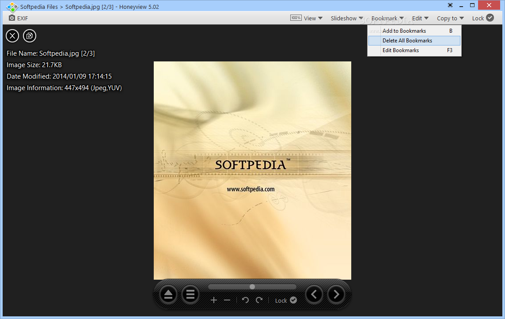505x319 pixels.
Task: Open the hamburger menu in control bar
Action: pos(190,294)
